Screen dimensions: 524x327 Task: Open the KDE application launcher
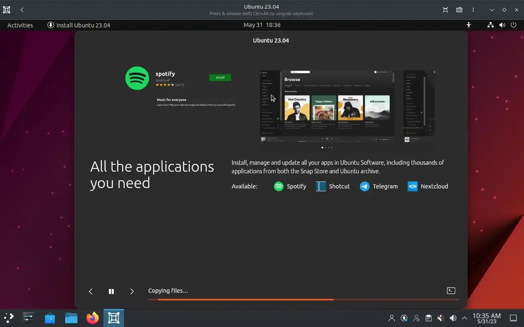tap(9, 318)
